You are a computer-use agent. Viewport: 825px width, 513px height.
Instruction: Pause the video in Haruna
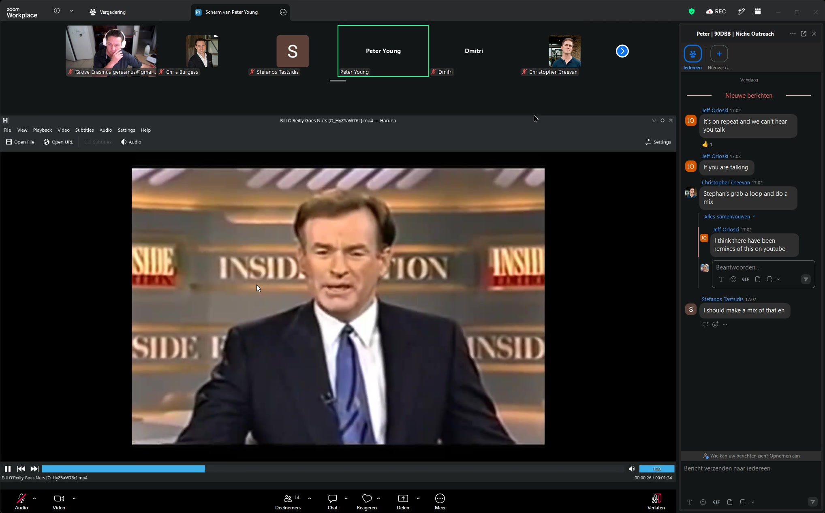[8, 469]
